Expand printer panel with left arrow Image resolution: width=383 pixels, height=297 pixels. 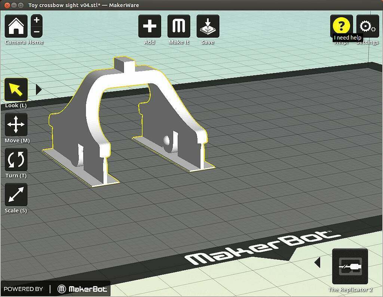pyautogui.click(x=317, y=262)
